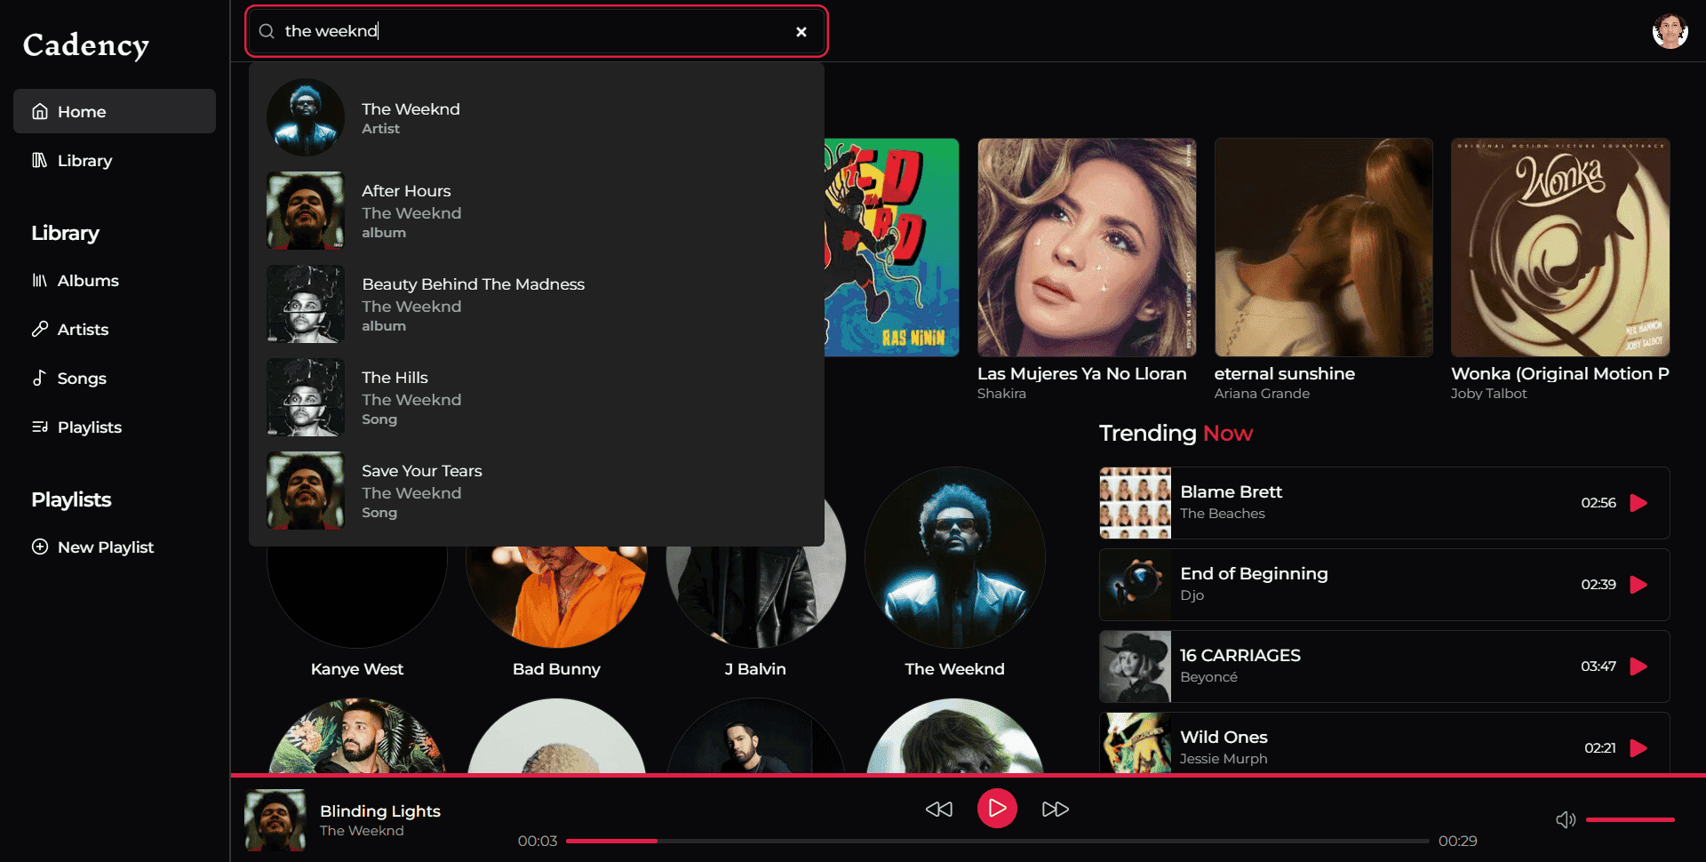Select The Weeknd artist search result
The width and height of the screenshot is (1706, 862).
click(537, 117)
